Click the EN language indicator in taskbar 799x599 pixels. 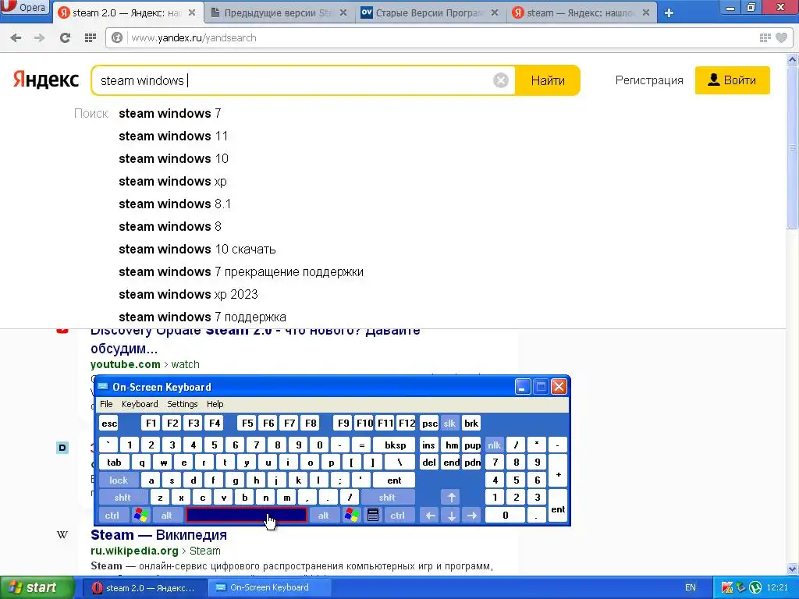[x=691, y=587]
